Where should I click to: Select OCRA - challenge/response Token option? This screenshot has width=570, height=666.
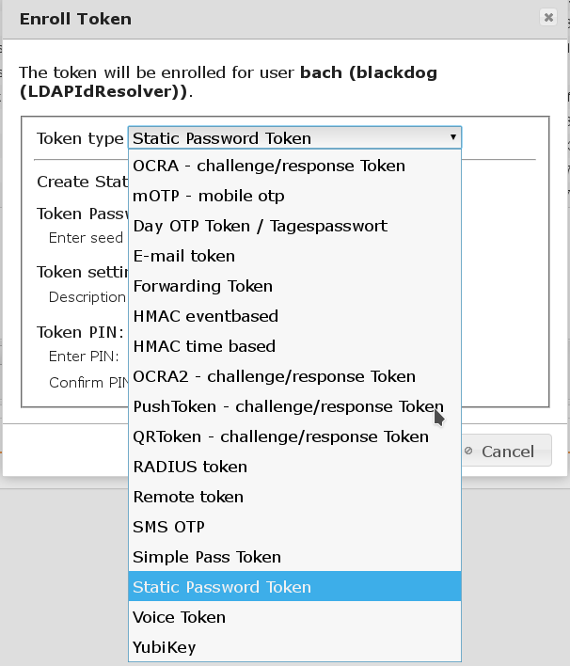pos(269,166)
